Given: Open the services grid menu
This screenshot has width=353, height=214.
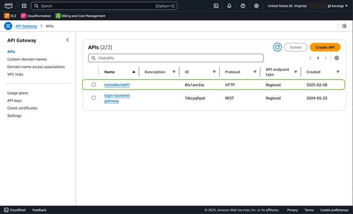Looking at the screenshot, I should tap(24, 6).
